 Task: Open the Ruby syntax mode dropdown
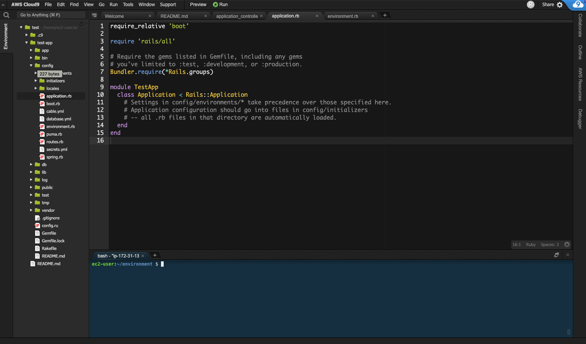click(530, 245)
